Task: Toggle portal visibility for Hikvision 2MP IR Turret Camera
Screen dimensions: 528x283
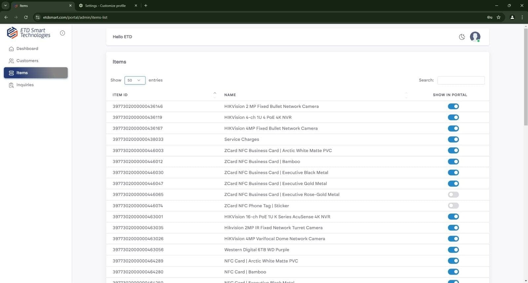Action: (453, 228)
